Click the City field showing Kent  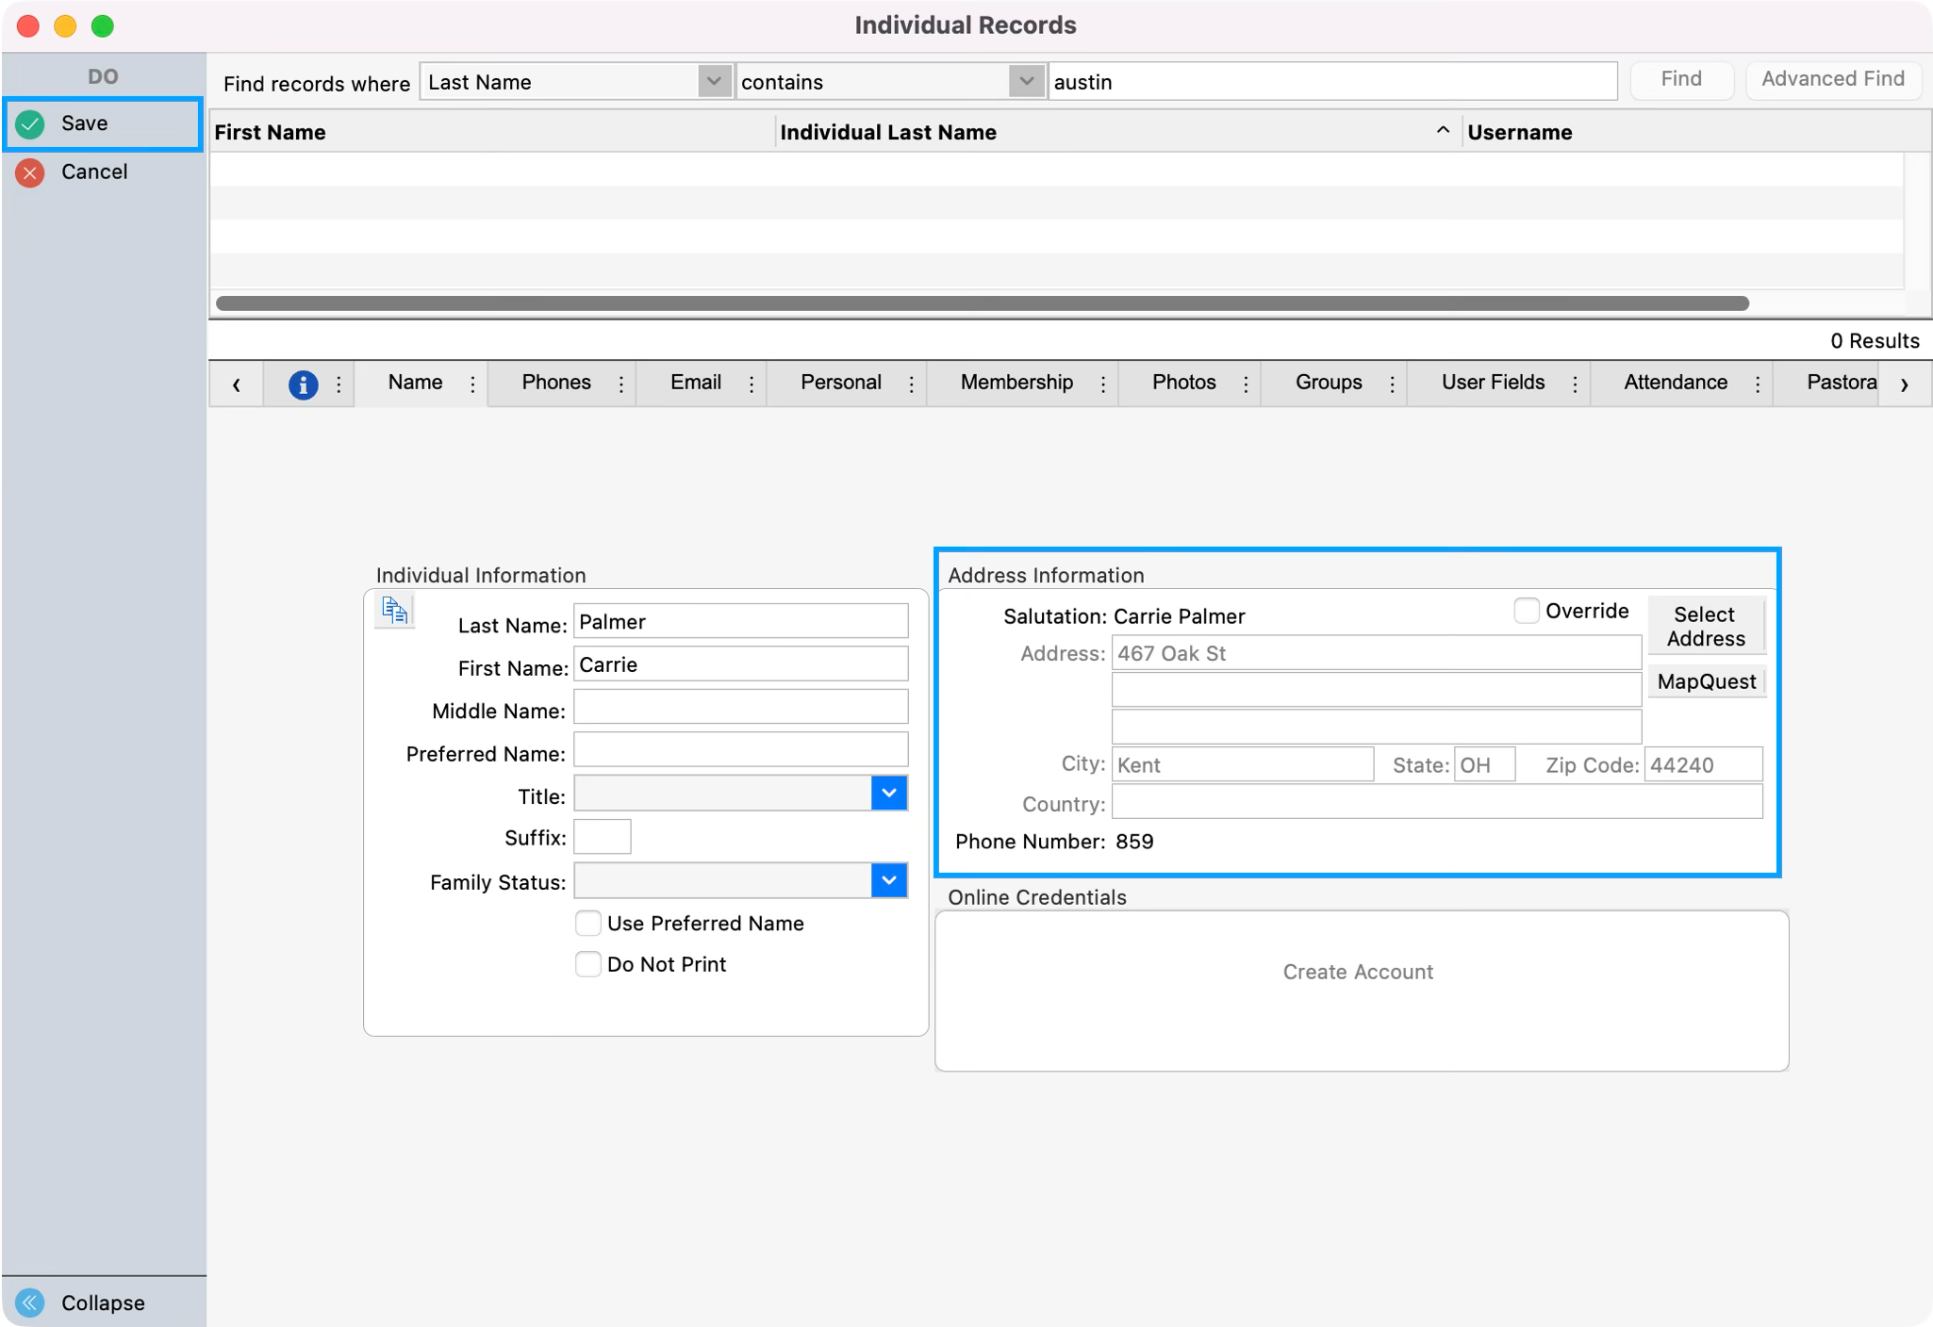pyautogui.click(x=1242, y=764)
